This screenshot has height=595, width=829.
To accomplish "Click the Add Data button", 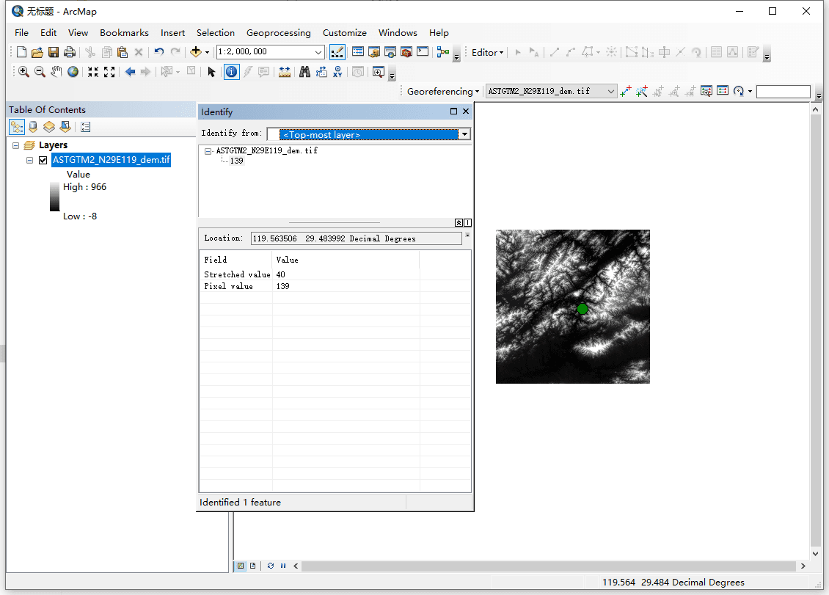I will [x=195, y=52].
